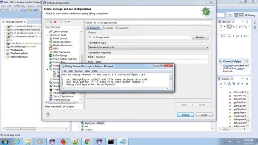The width and height of the screenshot is (258, 145).
Task: Click the Close button in dialog
Action: [204, 115]
